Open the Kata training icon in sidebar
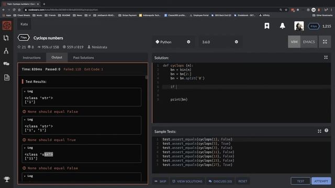The height and width of the screenshot is (188, 335). pos(6,38)
